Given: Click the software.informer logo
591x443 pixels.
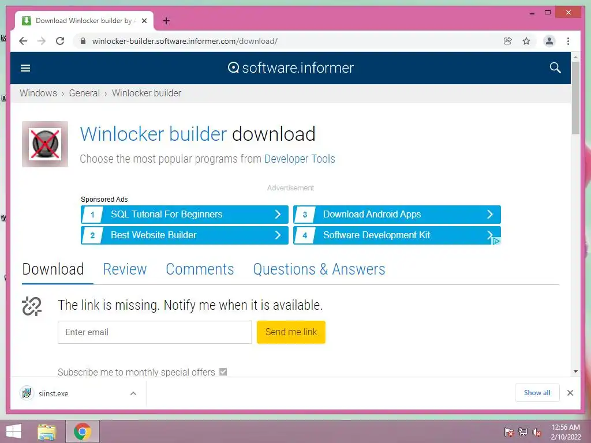Looking at the screenshot, I should pos(291,68).
